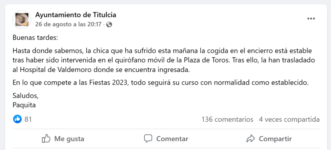The image size is (331, 150).
Task: Expand the 136 comentarios list
Action: click(227, 119)
